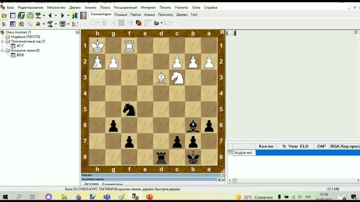This screenshot has width=360, height=202.
Task: Collapse the Промежуточный ход tree folder
Action: 2,42
